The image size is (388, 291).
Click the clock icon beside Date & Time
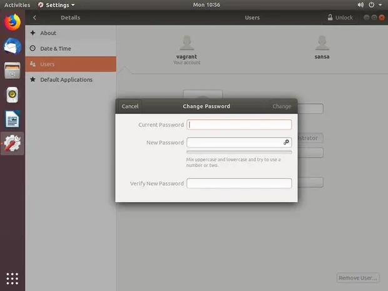click(x=33, y=48)
